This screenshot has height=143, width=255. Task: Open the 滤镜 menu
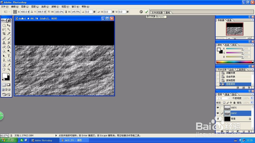tap(55, 7)
